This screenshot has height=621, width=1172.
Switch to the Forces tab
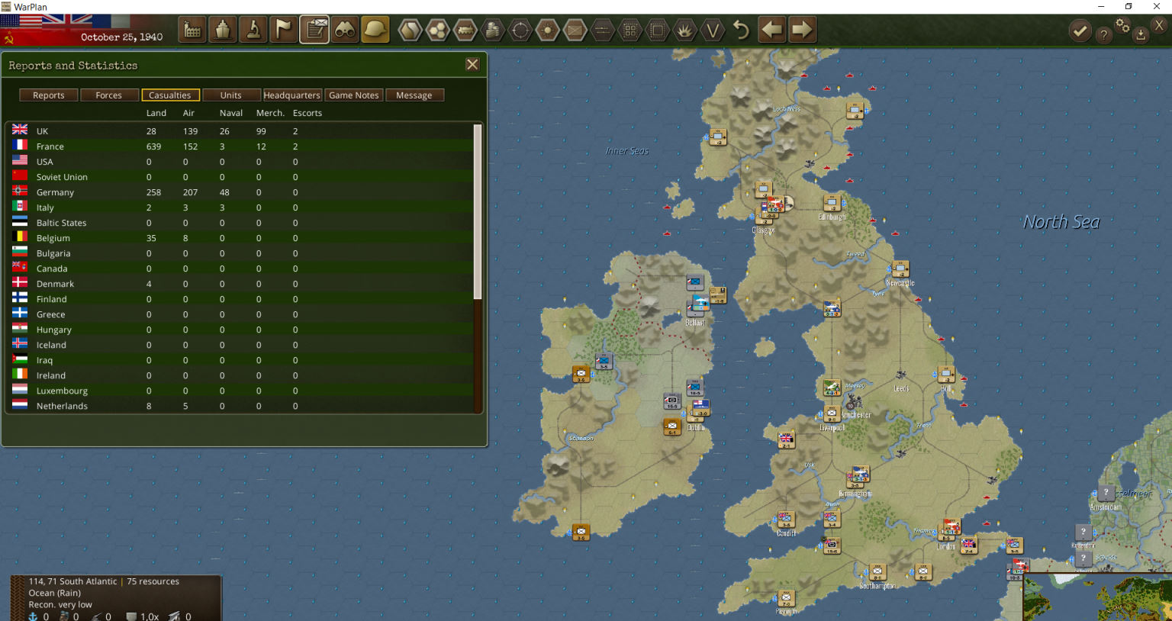[108, 95]
